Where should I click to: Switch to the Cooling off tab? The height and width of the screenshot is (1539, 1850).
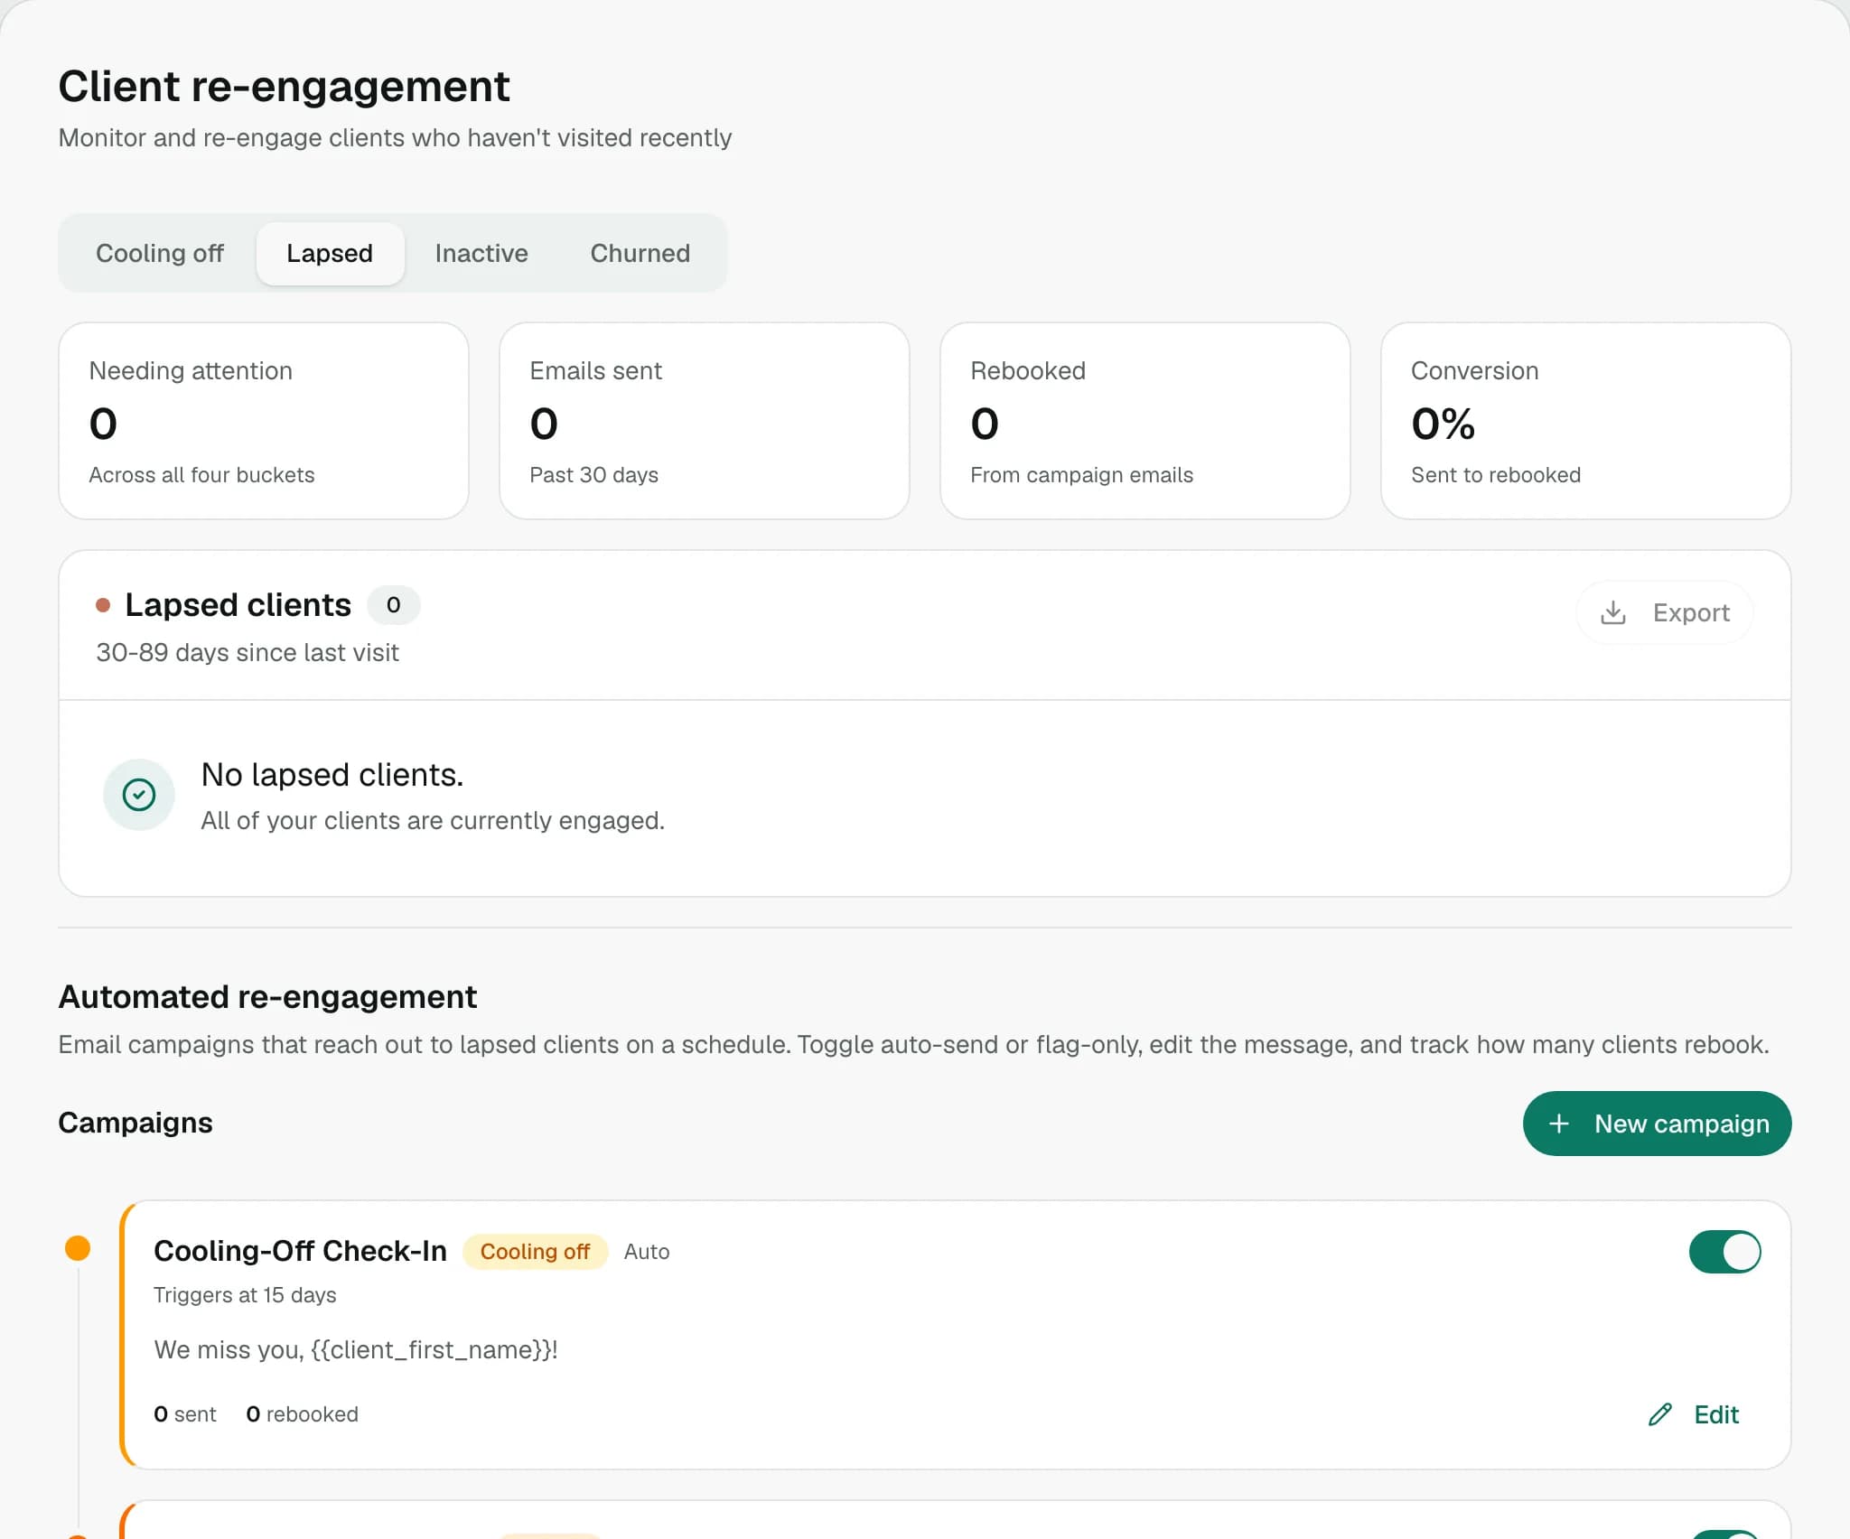pos(160,253)
